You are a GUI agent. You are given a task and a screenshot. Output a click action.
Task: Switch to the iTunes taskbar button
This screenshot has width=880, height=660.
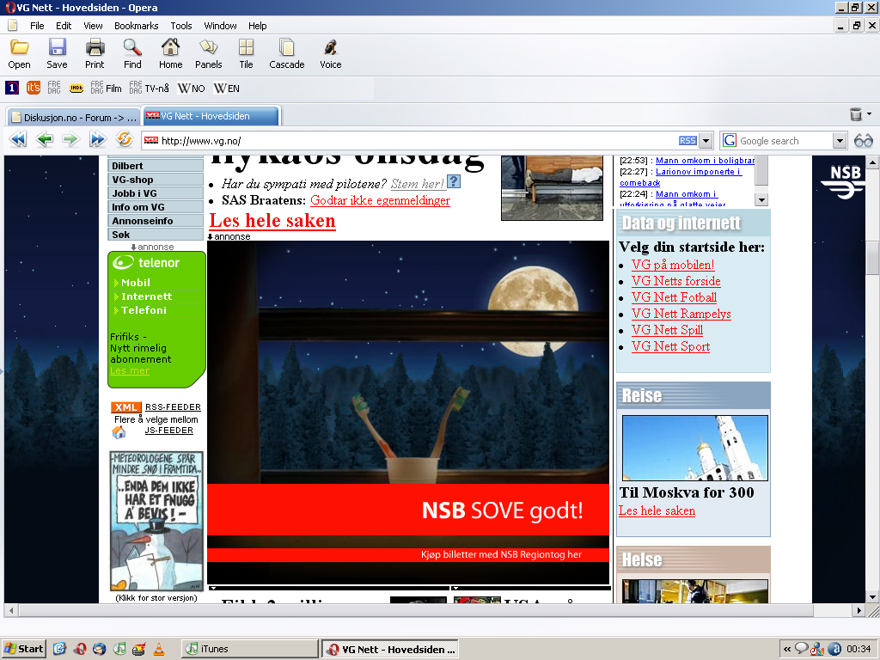[x=250, y=649]
